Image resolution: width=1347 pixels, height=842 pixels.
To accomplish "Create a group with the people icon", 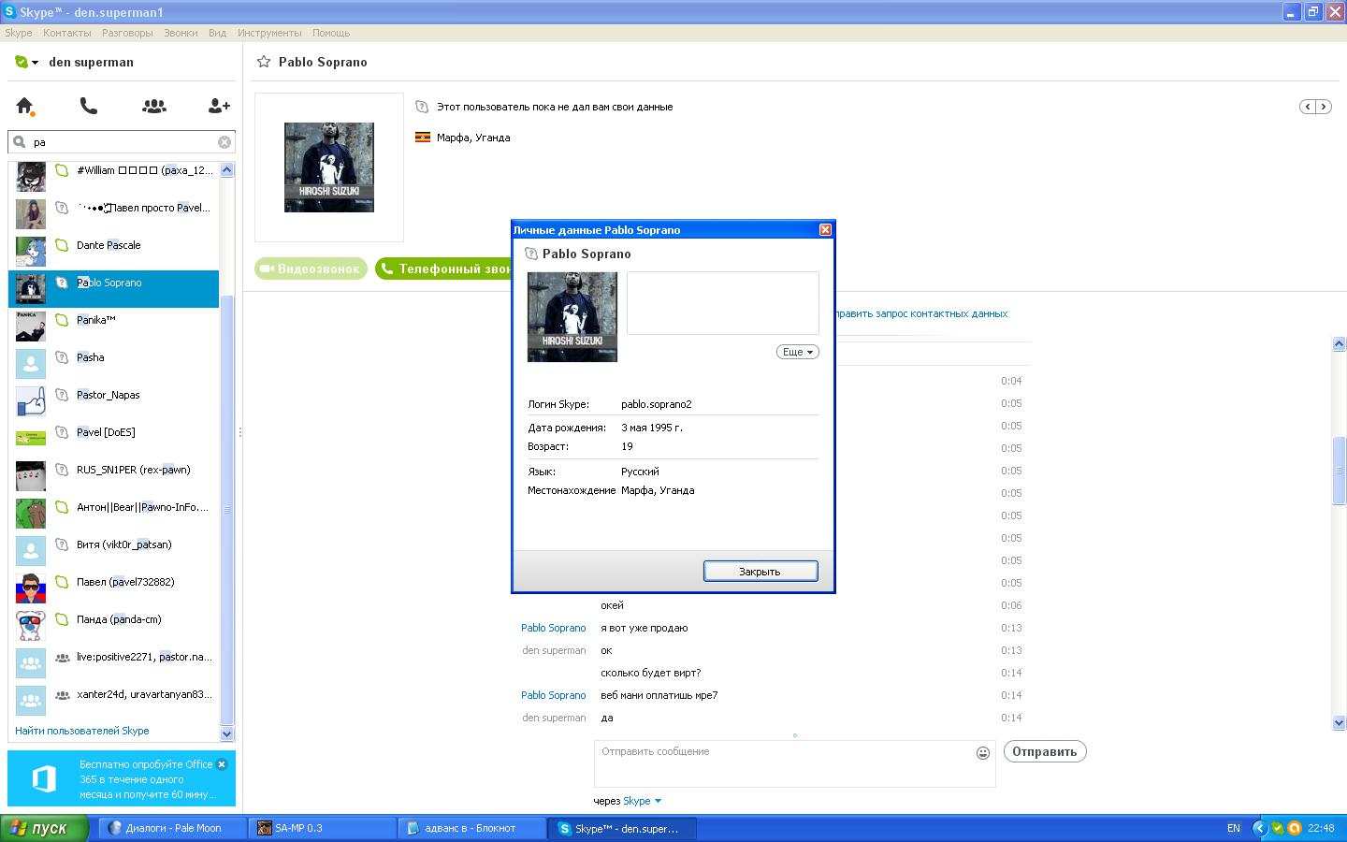I will tap(154, 106).
